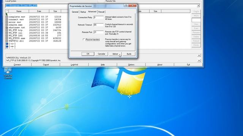The width and height of the screenshot is (243, 136).
Task: Click the dialog title bar help button
Action: pyautogui.click(x=126, y=6)
